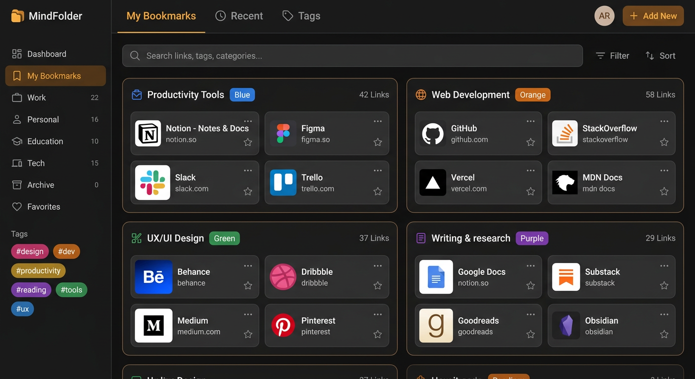Open the three-dot menu on StackOverflow card
The width and height of the screenshot is (695, 379).
tap(664, 121)
